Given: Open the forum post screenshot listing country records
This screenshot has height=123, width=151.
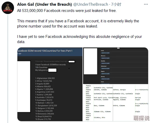Looking at the screenshot, I should tap(50, 84).
